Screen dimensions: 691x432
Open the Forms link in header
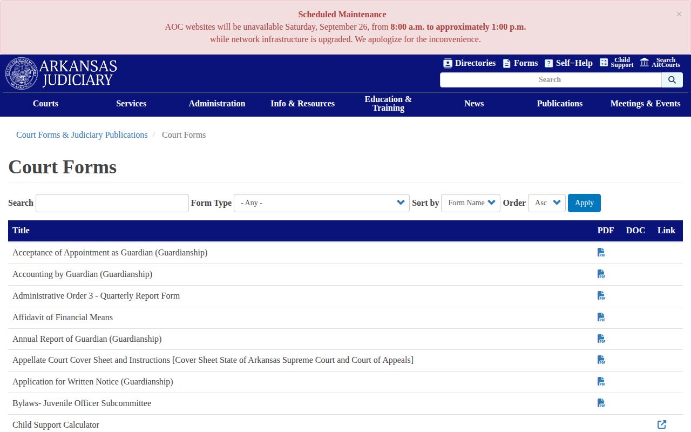[520, 63]
